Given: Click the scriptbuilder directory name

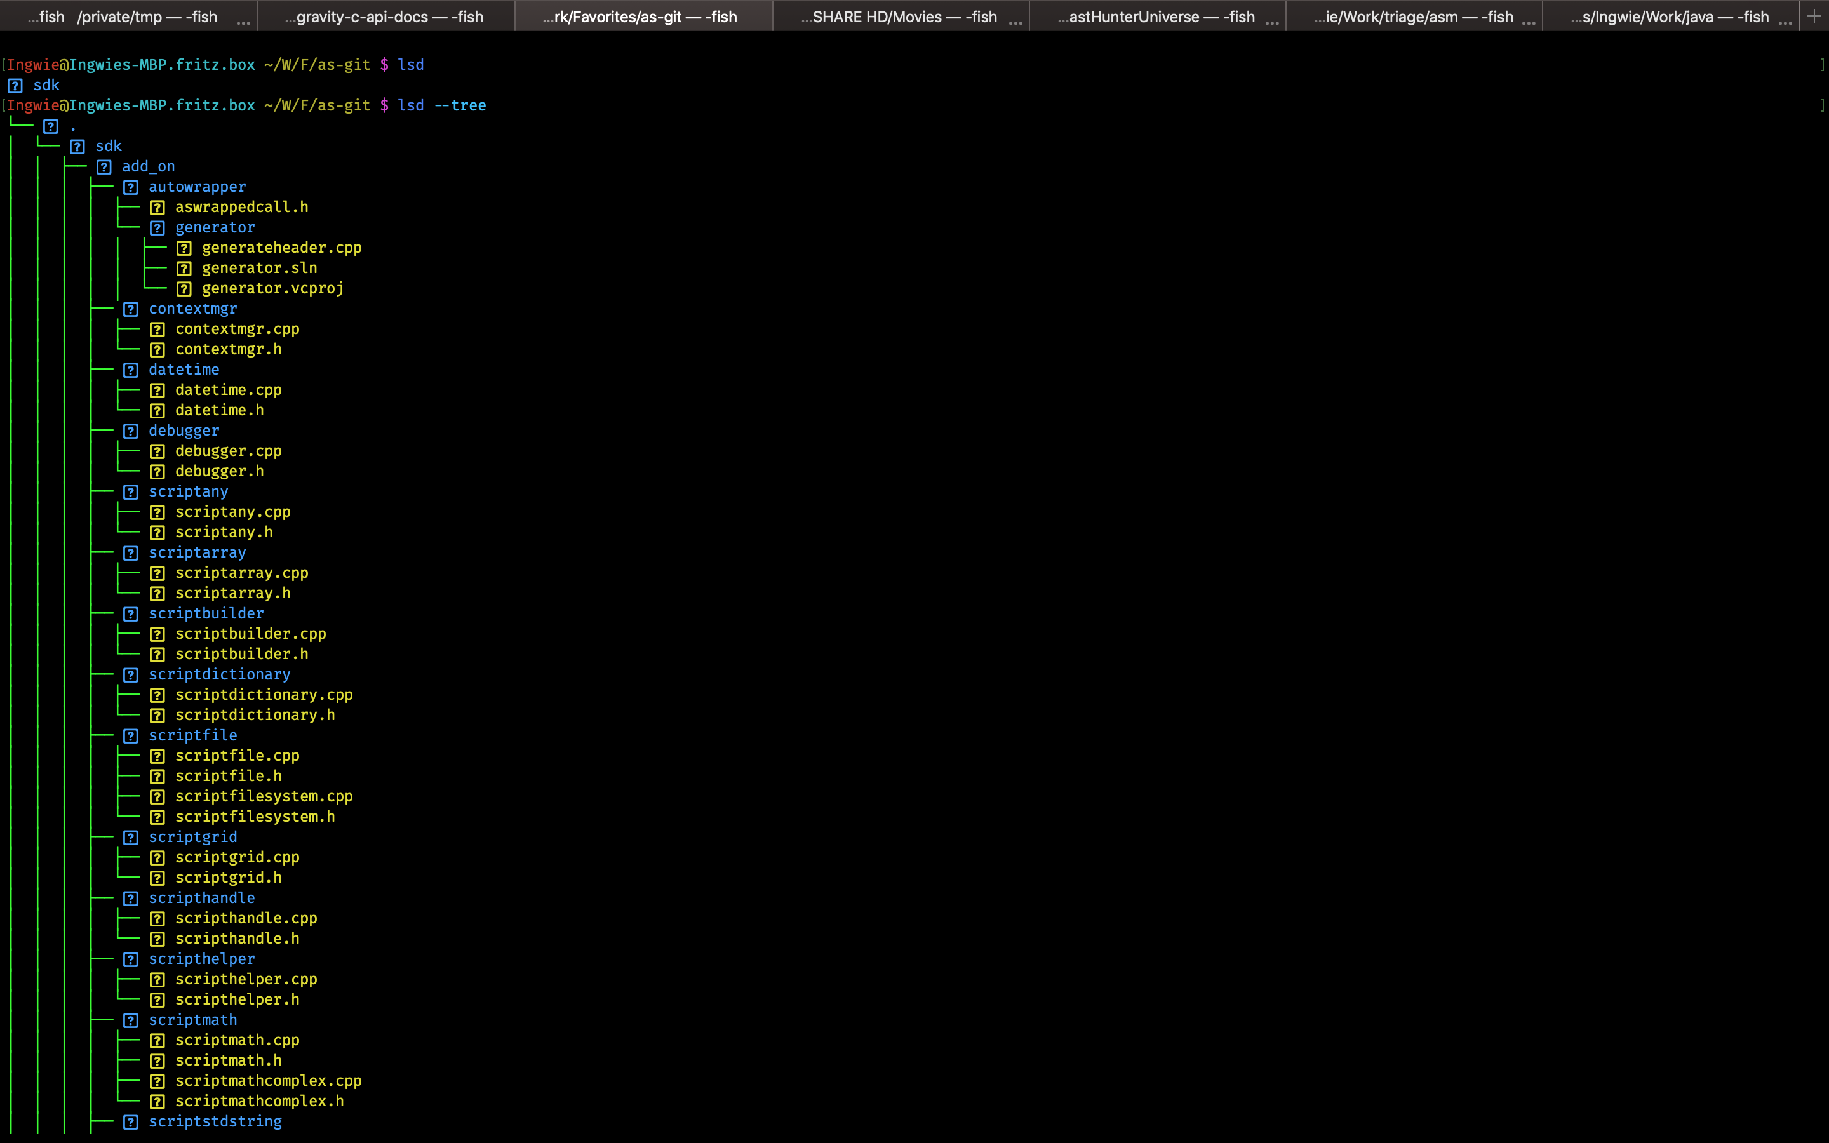Looking at the screenshot, I should click(x=207, y=613).
